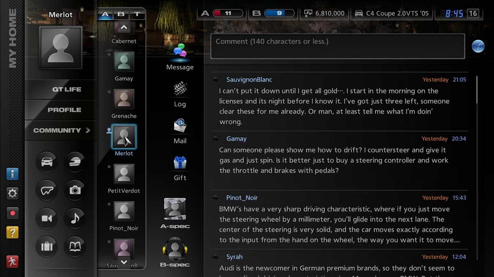
Task: Click the Comment input field
Action: point(338,46)
